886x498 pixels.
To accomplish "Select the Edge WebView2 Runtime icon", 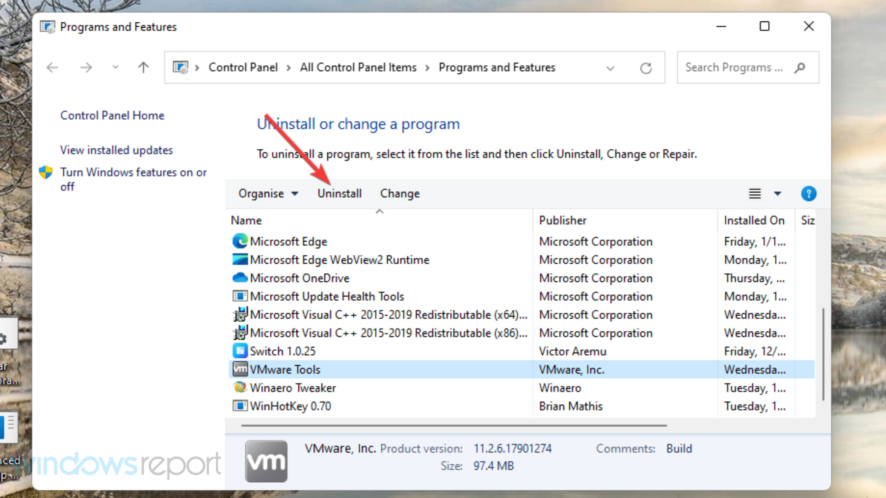I will 240,260.
